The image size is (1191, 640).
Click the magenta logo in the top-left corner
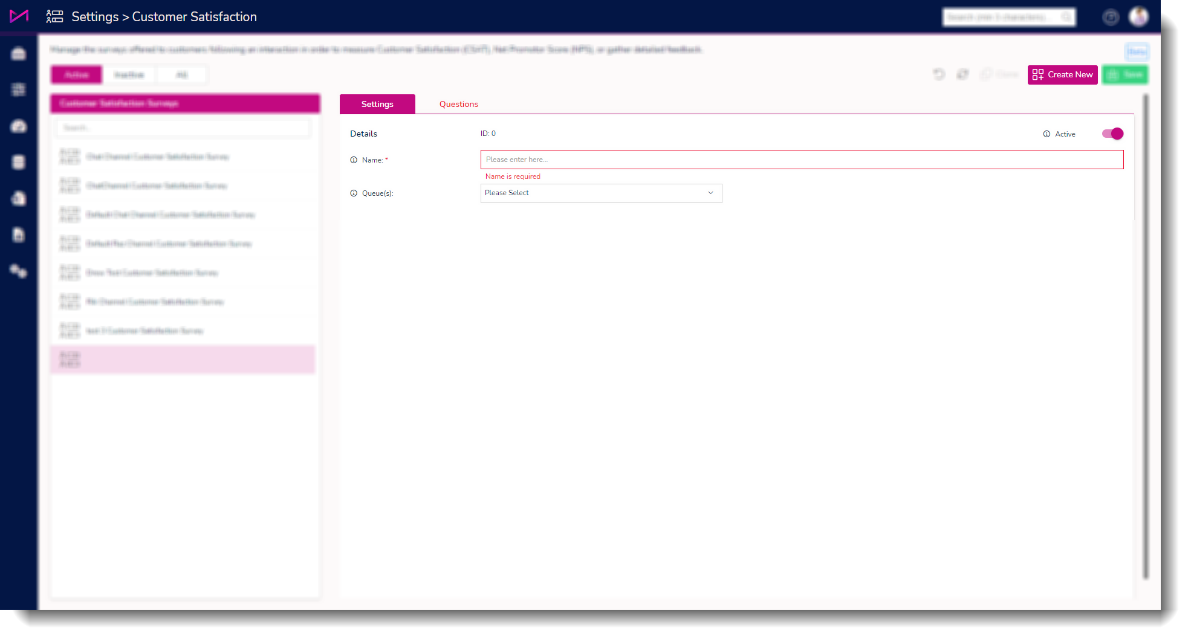19,16
